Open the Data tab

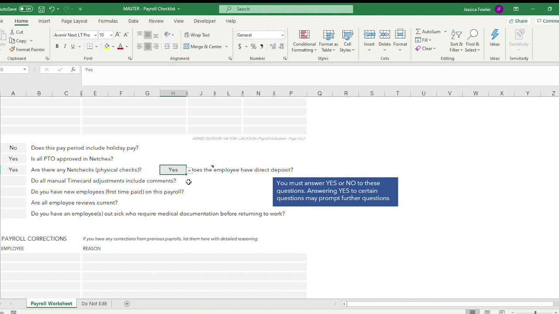pyautogui.click(x=133, y=21)
